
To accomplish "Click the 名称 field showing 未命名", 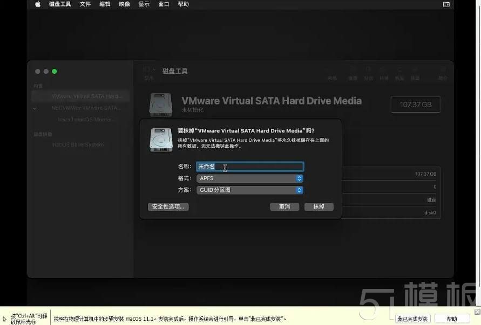I will 249,166.
